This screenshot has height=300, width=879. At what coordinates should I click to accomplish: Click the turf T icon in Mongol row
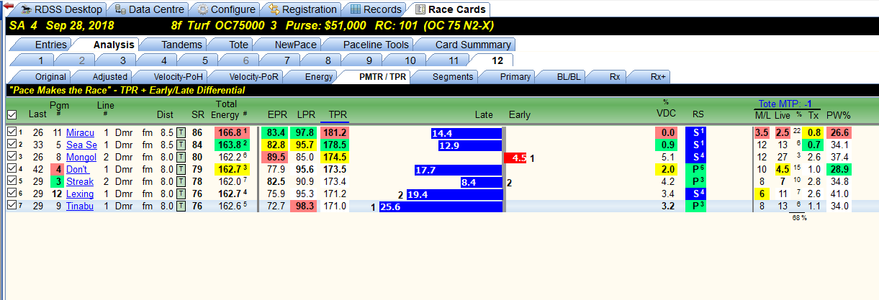[180, 158]
